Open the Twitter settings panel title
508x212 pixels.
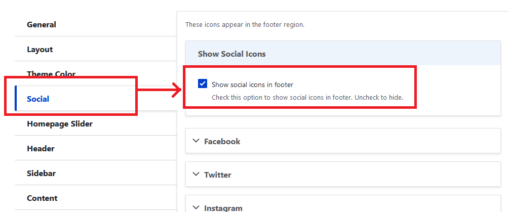click(217, 175)
